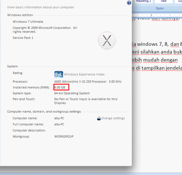Select the Title style in Word
This screenshot has height=175, width=182.
point(163,1)
